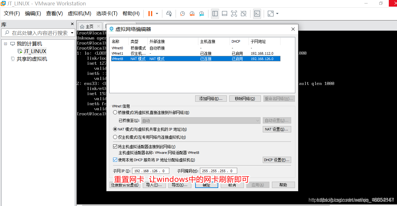This screenshot has width=397, height=206.
Task: Click the 确定 button
Action: (x=207, y=185)
